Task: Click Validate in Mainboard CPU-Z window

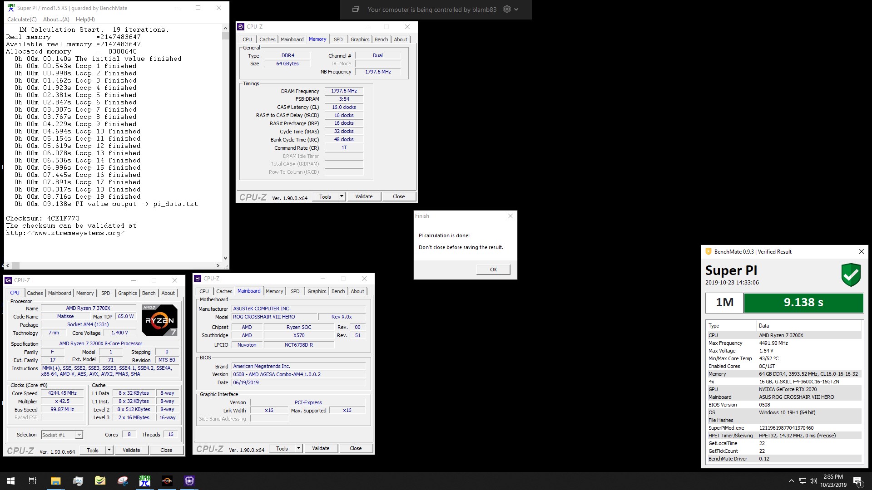Action: pyautogui.click(x=321, y=448)
